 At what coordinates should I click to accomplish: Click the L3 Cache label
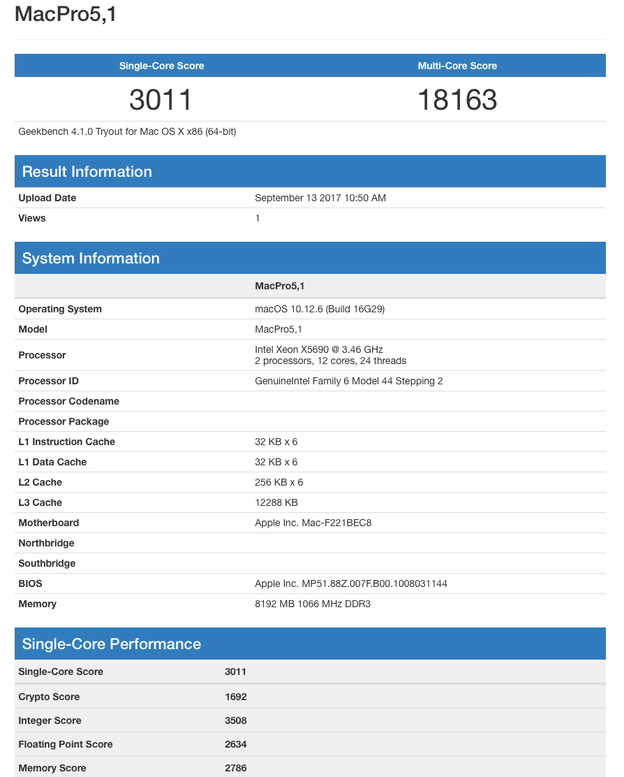tap(40, 502)
